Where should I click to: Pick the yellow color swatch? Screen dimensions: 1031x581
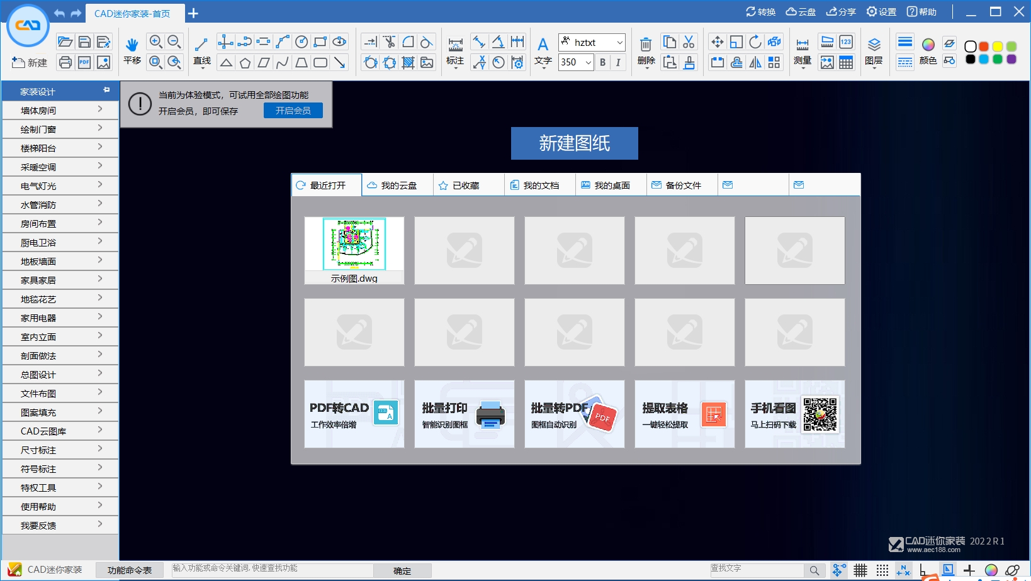click(997, 47)
